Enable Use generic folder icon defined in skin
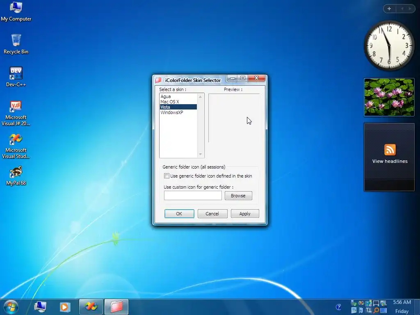The height and width of the screenshot is (315, 420). point(167,176)
